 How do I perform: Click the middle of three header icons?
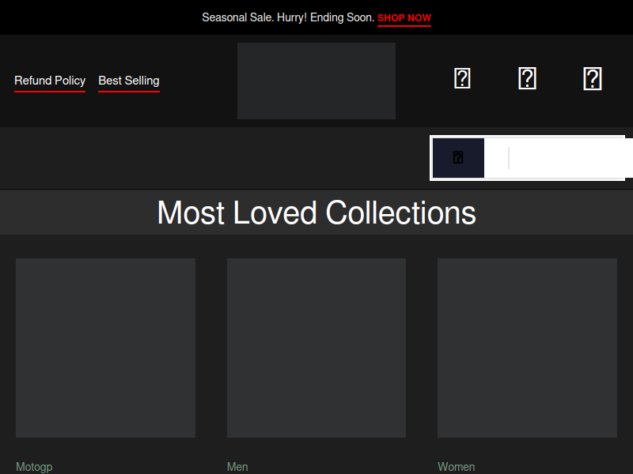pyautogui.click(x=527, y=78)
